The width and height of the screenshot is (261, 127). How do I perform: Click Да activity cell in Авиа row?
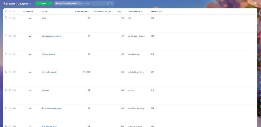[30, 18]
